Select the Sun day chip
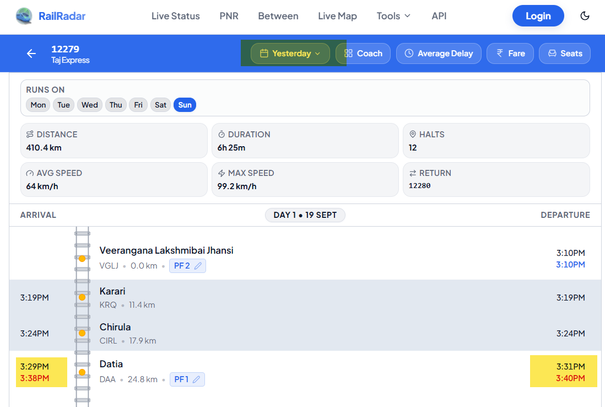The width and height of the screenshot is (605, 407). (185, 105)
